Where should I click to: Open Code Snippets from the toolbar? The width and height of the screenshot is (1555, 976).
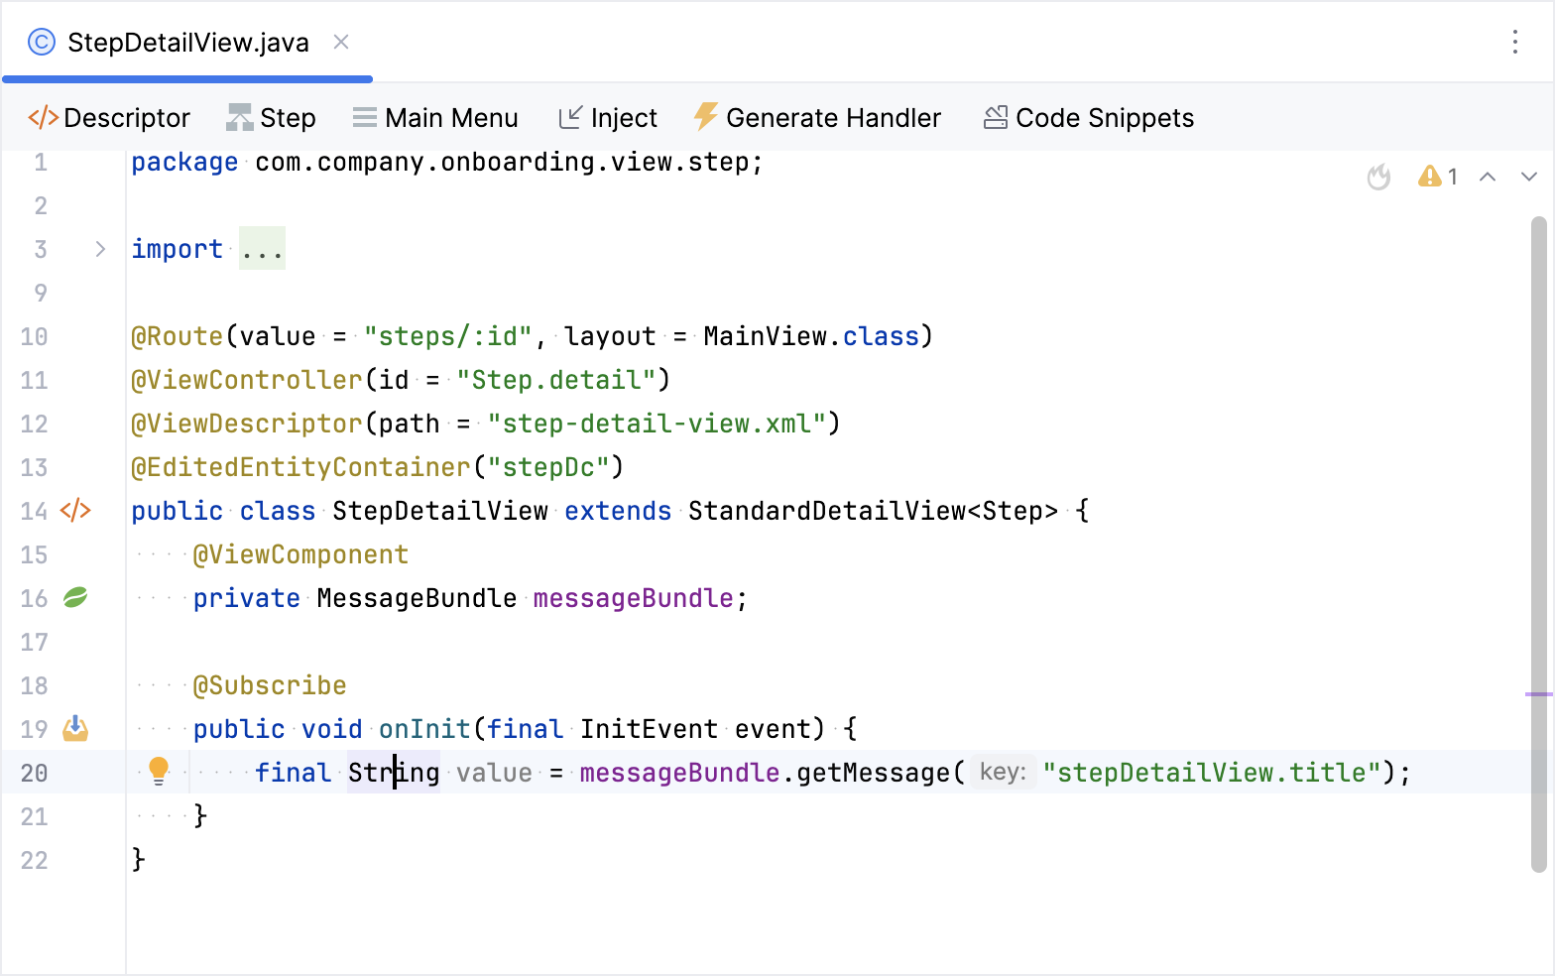point(1089,118)
